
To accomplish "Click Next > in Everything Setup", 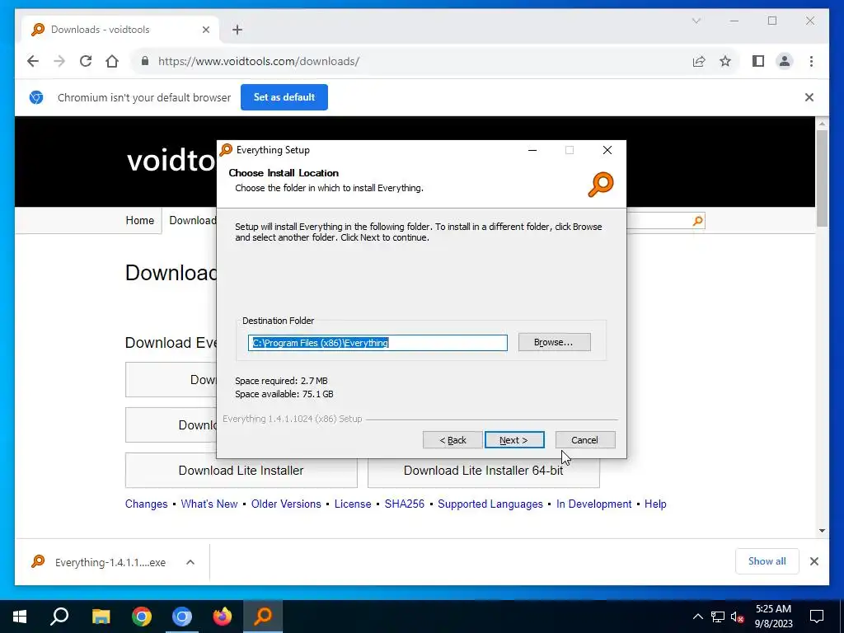I will click(514, 440).
